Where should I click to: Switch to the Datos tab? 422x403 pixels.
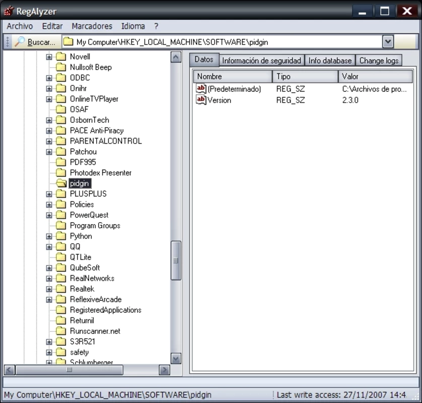click(x=204, y=59)
